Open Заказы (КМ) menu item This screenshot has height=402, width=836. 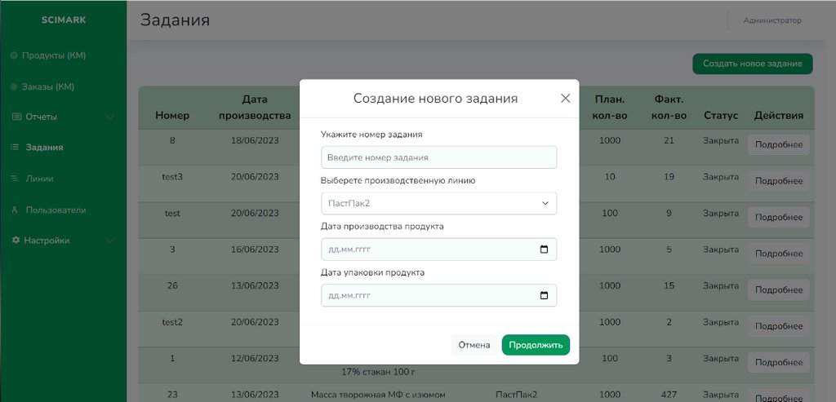48,86
